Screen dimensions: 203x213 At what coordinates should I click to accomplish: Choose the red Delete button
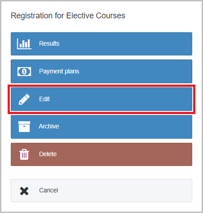101,154
